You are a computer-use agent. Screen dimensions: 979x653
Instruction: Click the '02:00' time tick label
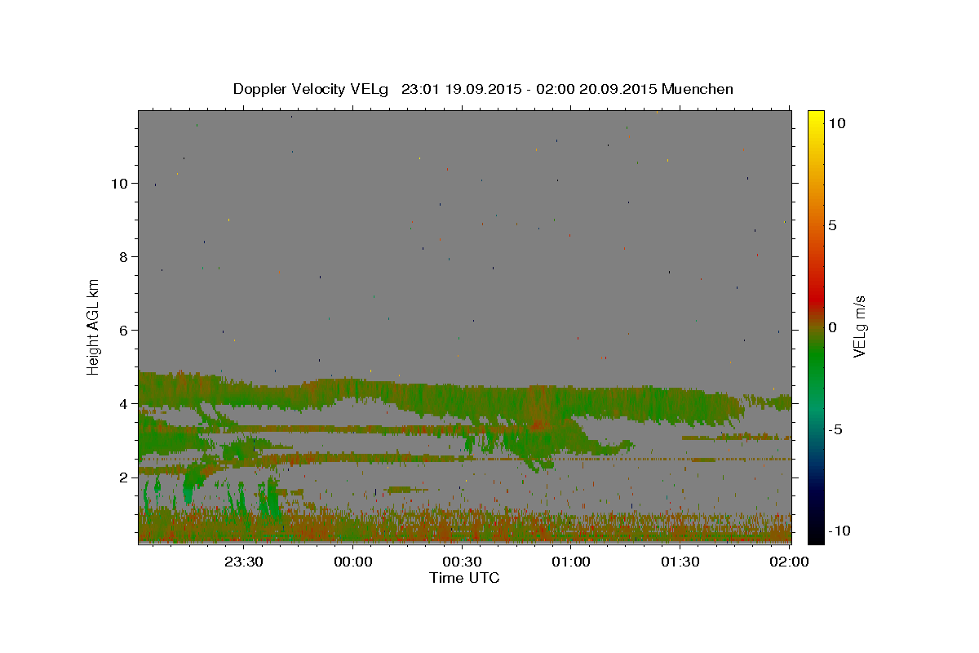click(x=789, y=562)
